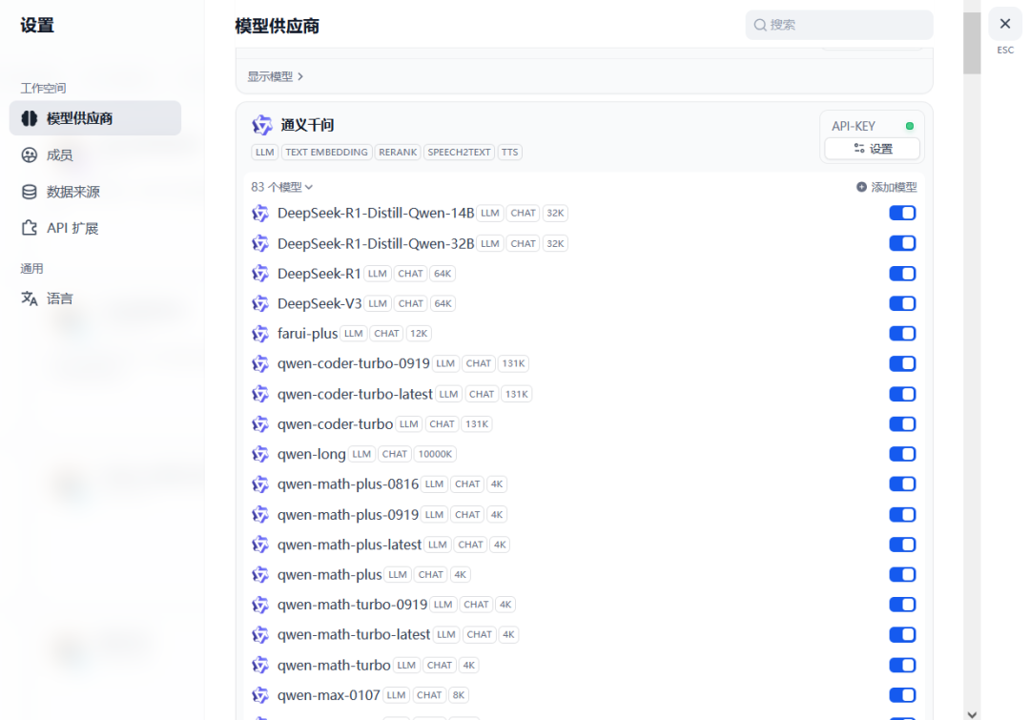Image resolution: width=1030 pixels, height=720 pixels.
Task: Click the qwen-math-plus-latest model icon
Action: coord(260,545)
